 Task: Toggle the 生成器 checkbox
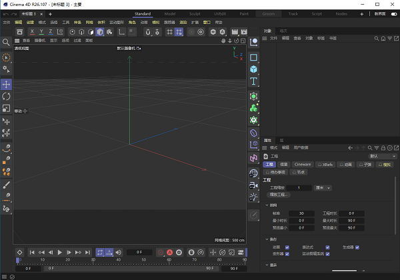(357, 247)
